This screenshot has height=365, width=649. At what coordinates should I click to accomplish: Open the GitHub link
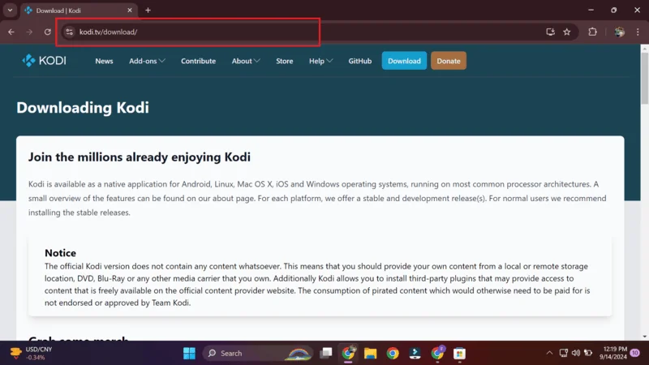tap(359, 61)
